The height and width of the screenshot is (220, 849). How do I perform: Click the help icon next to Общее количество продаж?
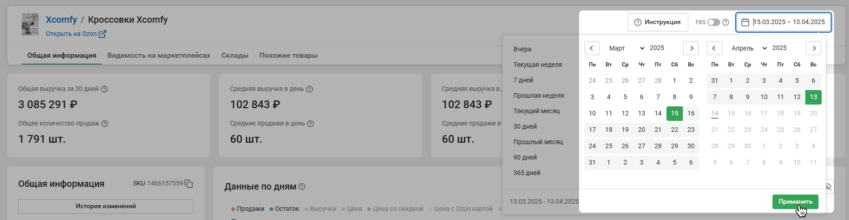pos(105,124)
